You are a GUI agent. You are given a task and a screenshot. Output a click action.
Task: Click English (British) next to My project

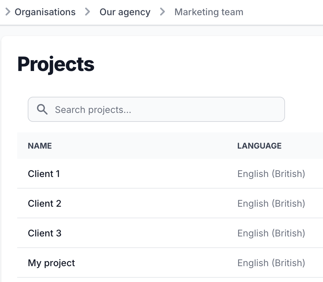pos(271,263)
